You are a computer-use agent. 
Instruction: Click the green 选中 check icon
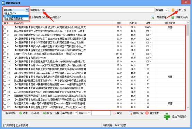21,113
